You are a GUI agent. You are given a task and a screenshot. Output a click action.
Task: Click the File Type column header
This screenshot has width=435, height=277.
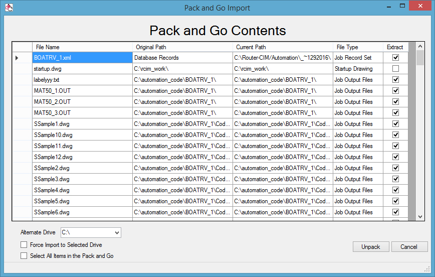pyautogui.click(x=358, y=47)
